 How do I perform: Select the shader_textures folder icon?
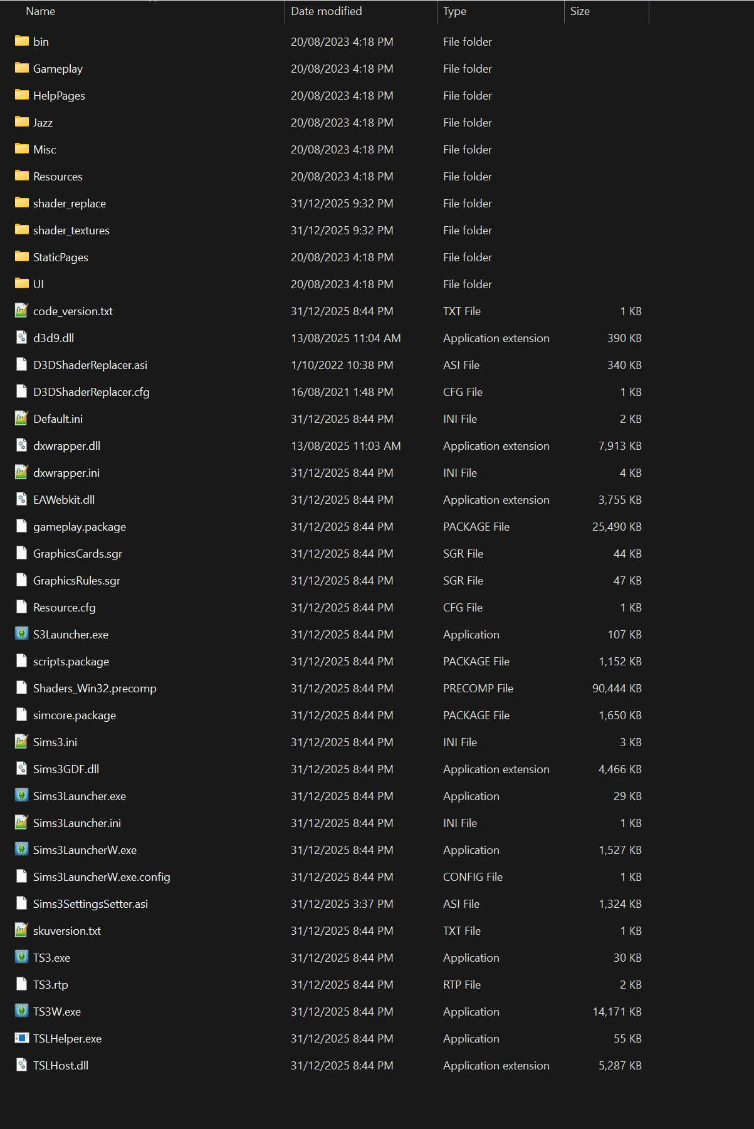point(22,230)
